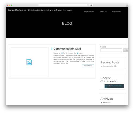Click the browser reload icon

click(x=87, y=5)
